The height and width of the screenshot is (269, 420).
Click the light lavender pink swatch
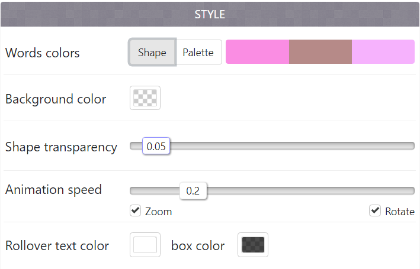tap(383, 52)
